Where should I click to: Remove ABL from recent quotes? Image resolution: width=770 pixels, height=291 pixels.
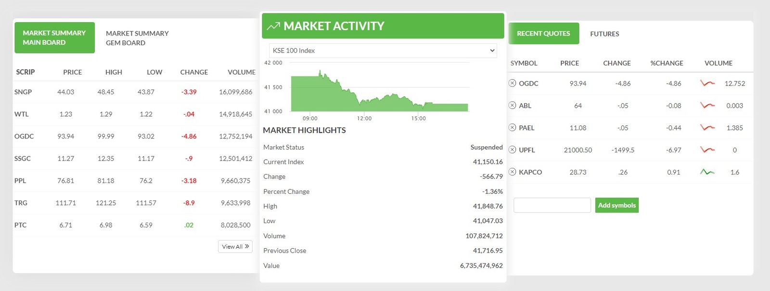coord(512,105)
